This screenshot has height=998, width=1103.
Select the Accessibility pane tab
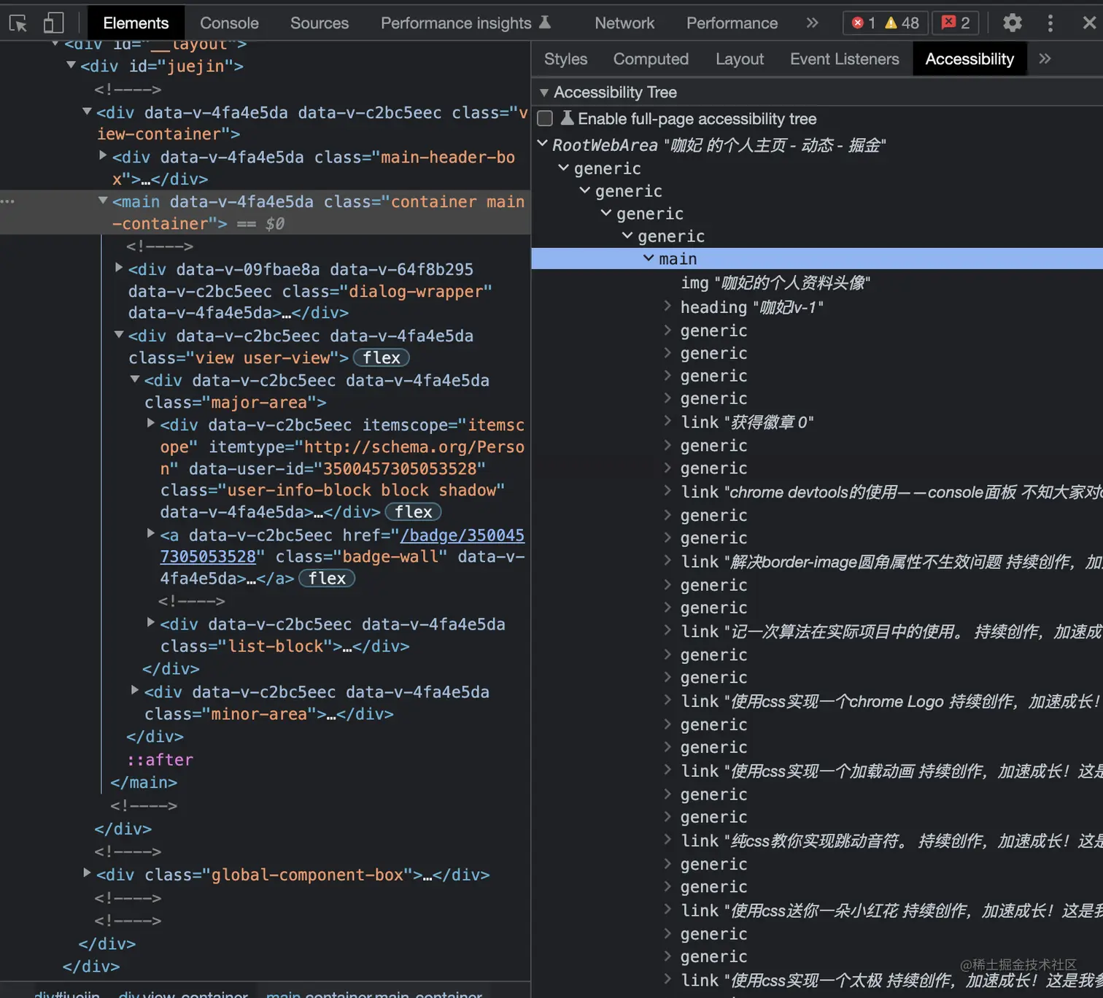(x=970, y=59)
